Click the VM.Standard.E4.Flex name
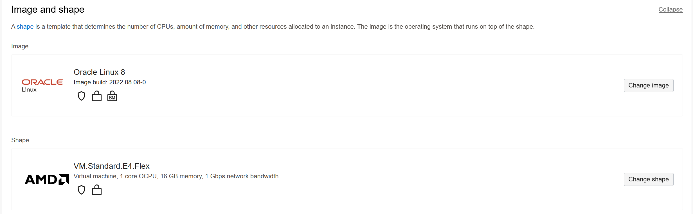Screen dimensions: 693x214 tap(112, 166)
